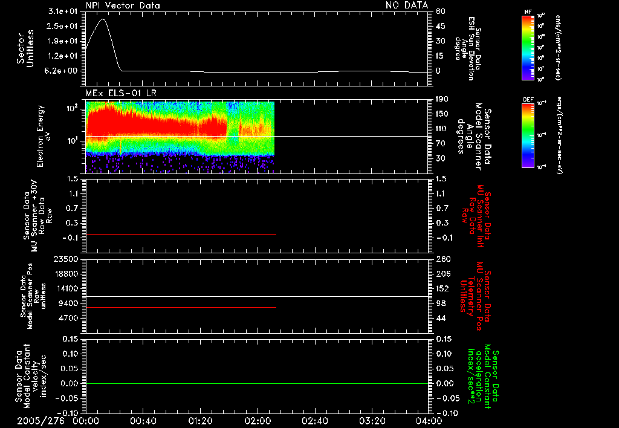Image resolution: width=619 pixels, height=428 pixels.
Task: Click the "70" scanner angle axis value
Action: click(x=441, y=143)
